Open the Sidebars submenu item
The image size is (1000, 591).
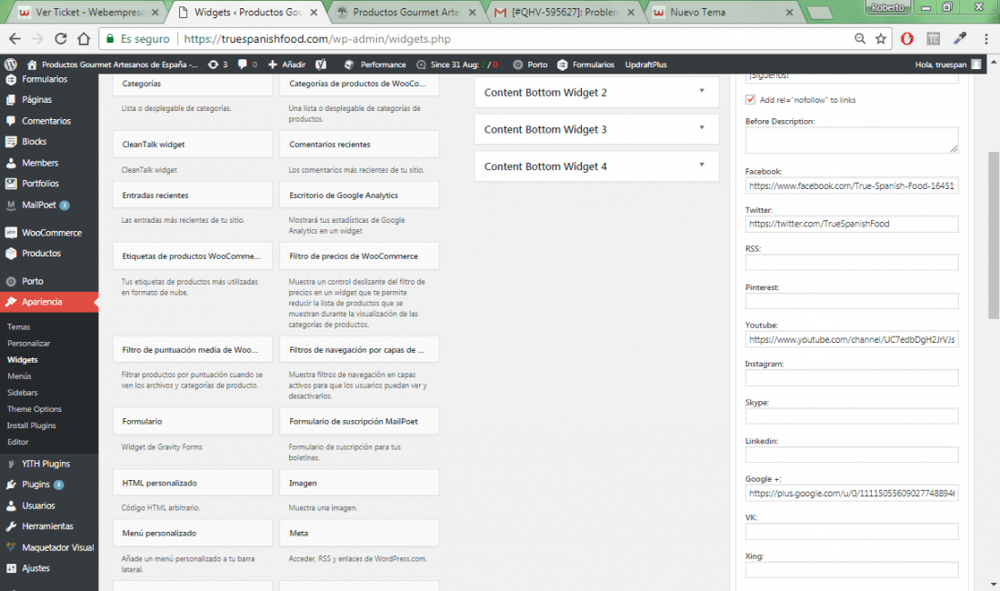23,393
